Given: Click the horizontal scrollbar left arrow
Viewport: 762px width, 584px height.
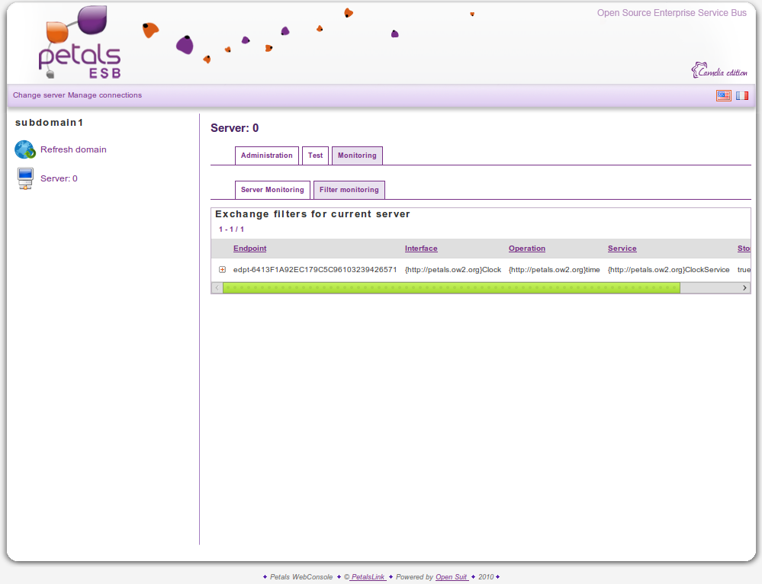Looking at the screenshot, I should [217, 287].
